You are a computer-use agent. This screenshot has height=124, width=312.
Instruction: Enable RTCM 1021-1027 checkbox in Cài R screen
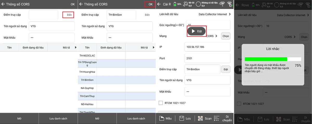point(161,103)
